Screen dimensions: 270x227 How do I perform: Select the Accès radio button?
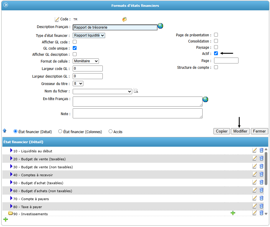[110, 131]
